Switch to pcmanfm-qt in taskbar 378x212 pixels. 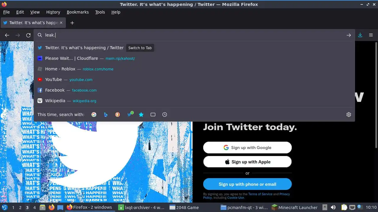[x=245, y=207]
